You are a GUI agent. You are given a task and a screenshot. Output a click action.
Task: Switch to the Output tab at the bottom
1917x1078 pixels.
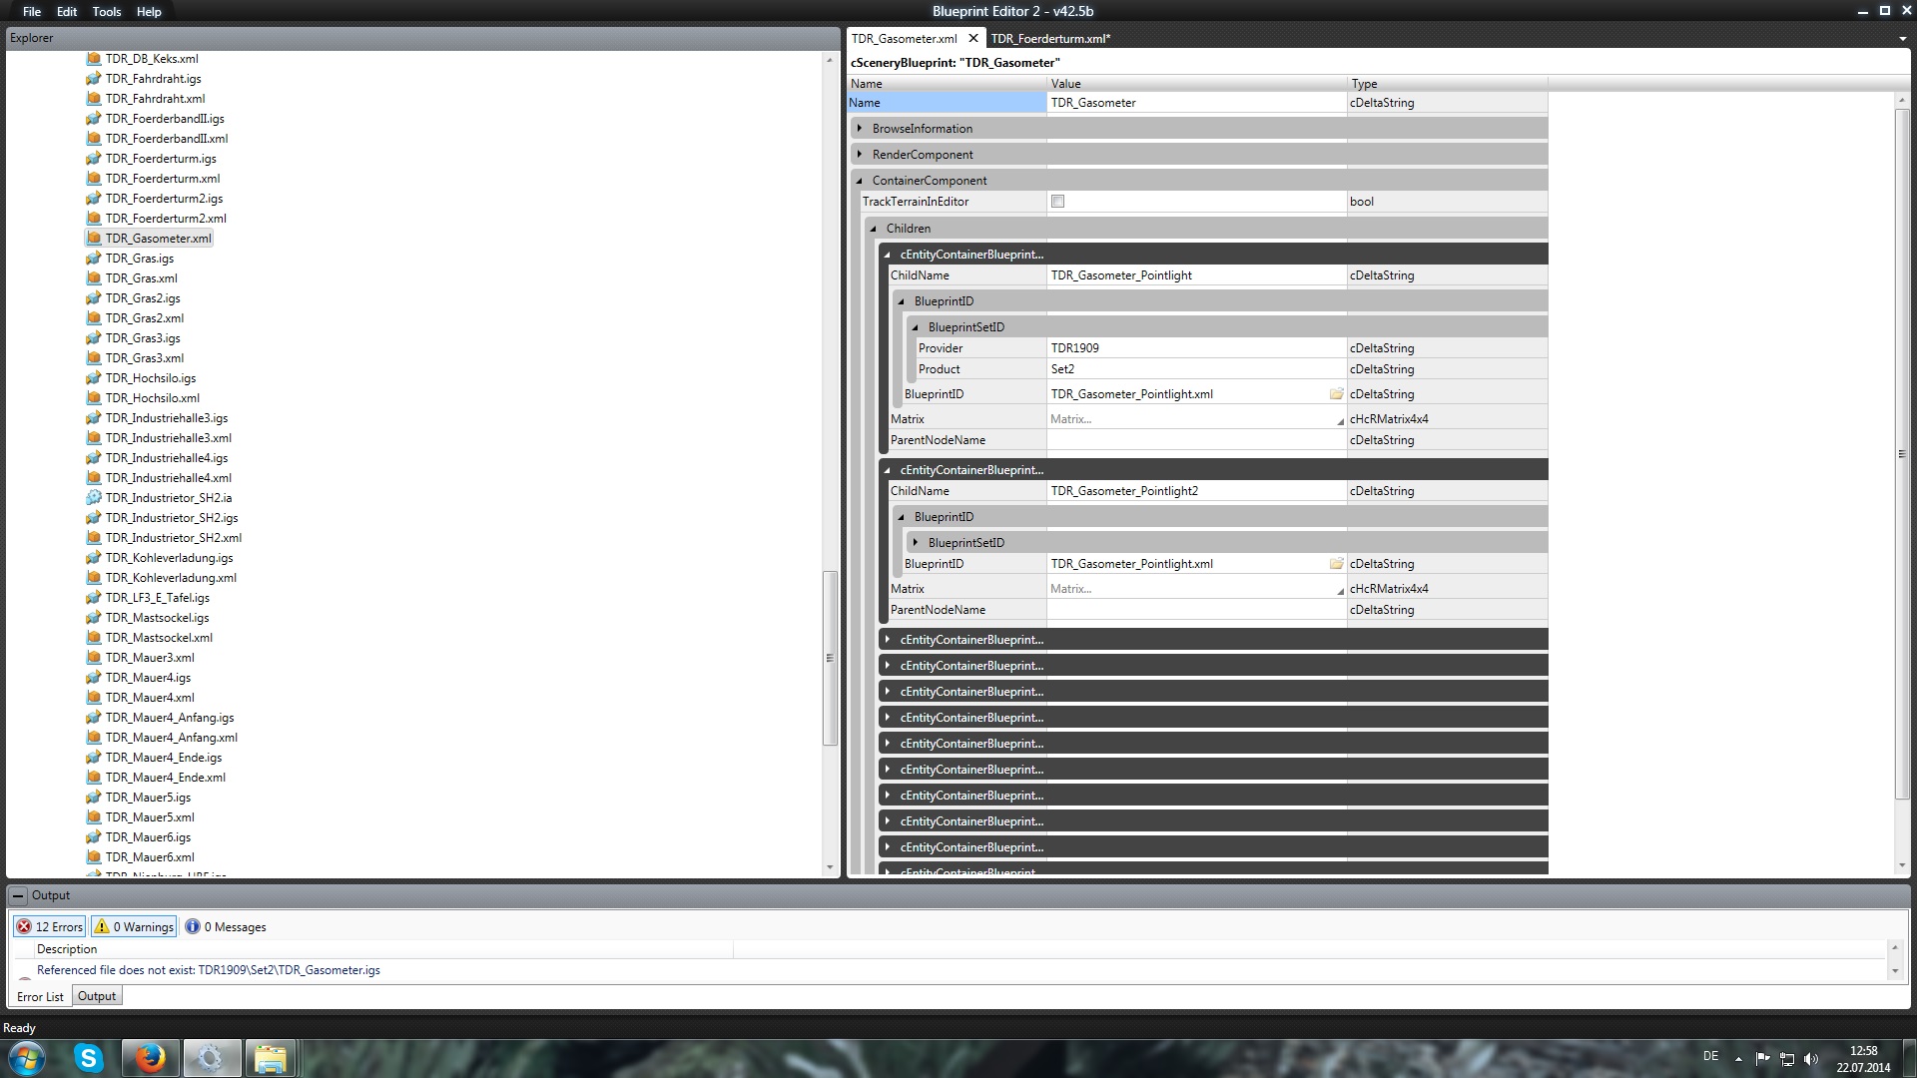[x=97, y=996]
